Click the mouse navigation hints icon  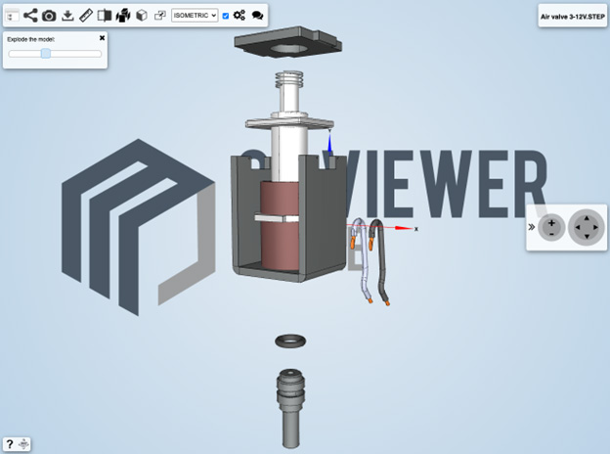pyautogui.click(x=23, y=444)
